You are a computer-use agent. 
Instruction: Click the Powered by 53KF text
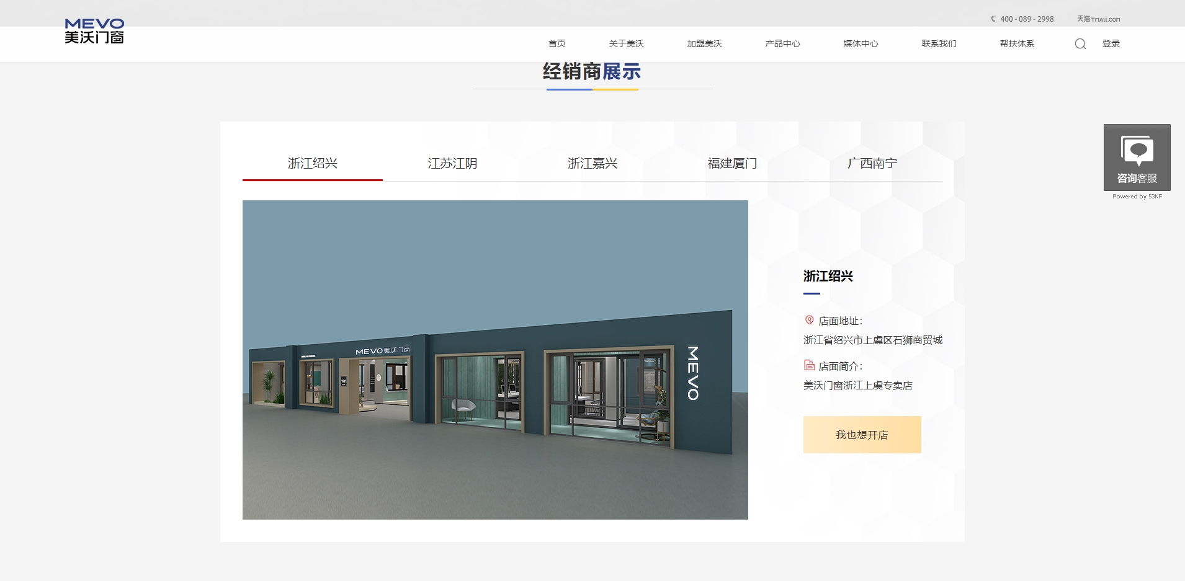(x=1137, y=197)
